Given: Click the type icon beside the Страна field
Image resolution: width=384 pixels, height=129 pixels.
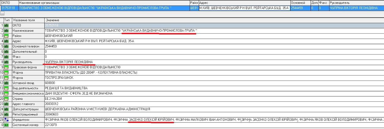Looking at the screenshot, I should pyautogui.click(x=6, y=99).
